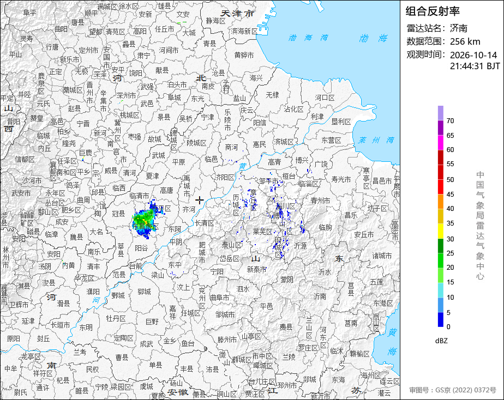Image resolution: width=504 pixels, height=400 pixels.
Task: Select the dark blue 0–5 dBZ legend color
Action: [440, 320]
